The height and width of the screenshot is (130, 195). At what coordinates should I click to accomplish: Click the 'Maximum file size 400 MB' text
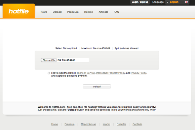95,48
